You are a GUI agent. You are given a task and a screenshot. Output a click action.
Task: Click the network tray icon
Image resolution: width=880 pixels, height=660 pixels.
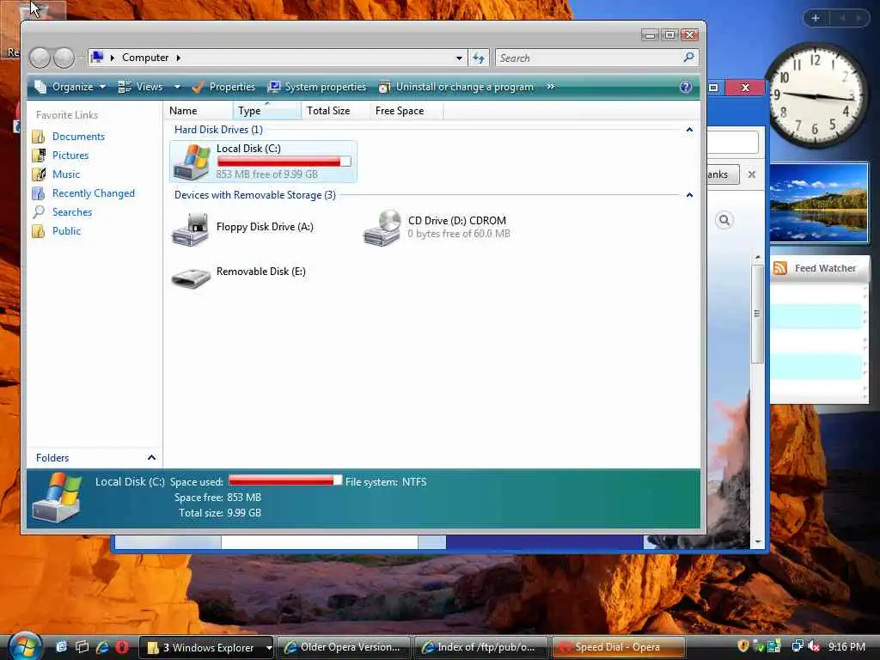(797, 646)
